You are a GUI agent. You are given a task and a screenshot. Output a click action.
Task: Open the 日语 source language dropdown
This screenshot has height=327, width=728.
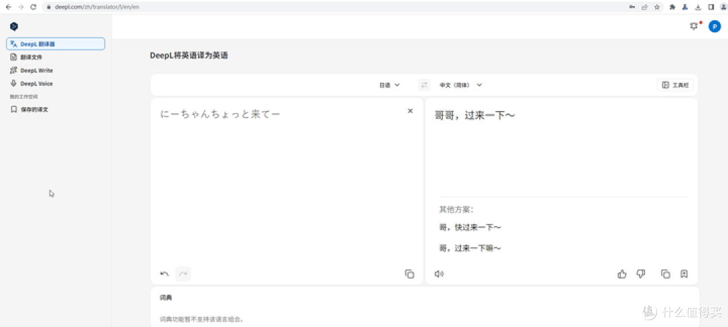pos(390,85)
